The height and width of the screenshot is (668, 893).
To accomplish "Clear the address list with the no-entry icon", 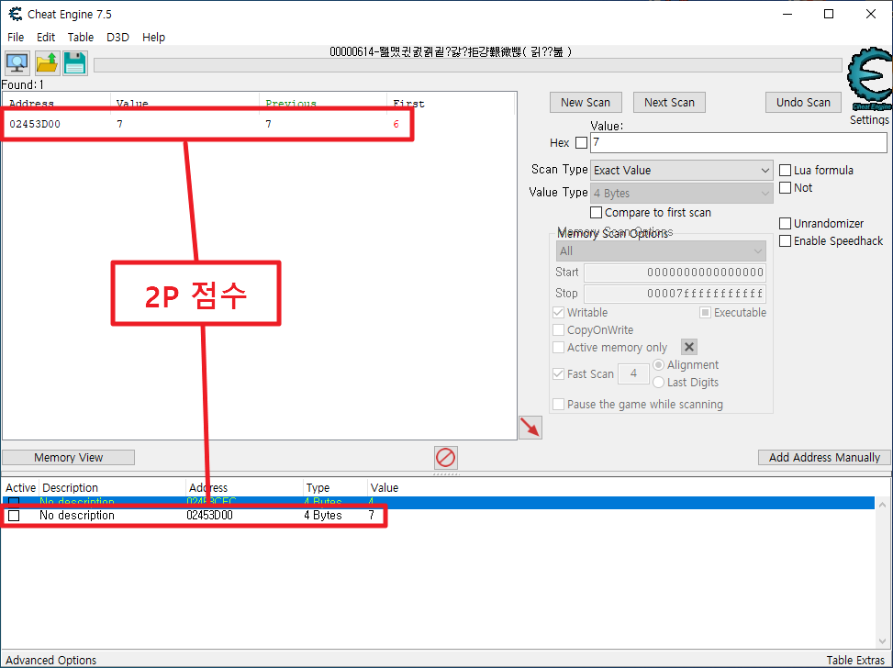I will (x=445, y=457).
